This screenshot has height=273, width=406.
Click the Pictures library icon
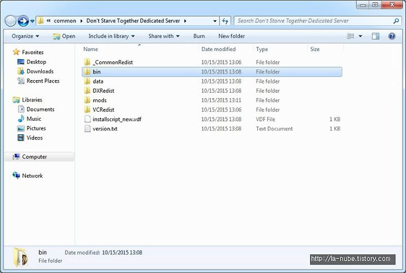point(21,128)
